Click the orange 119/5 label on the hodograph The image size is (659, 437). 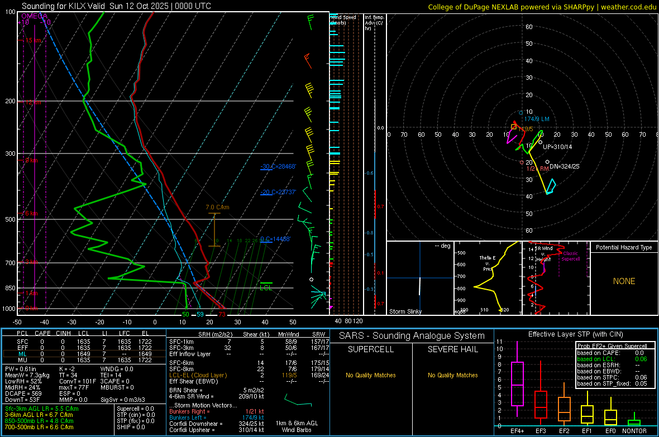[526, 129]
